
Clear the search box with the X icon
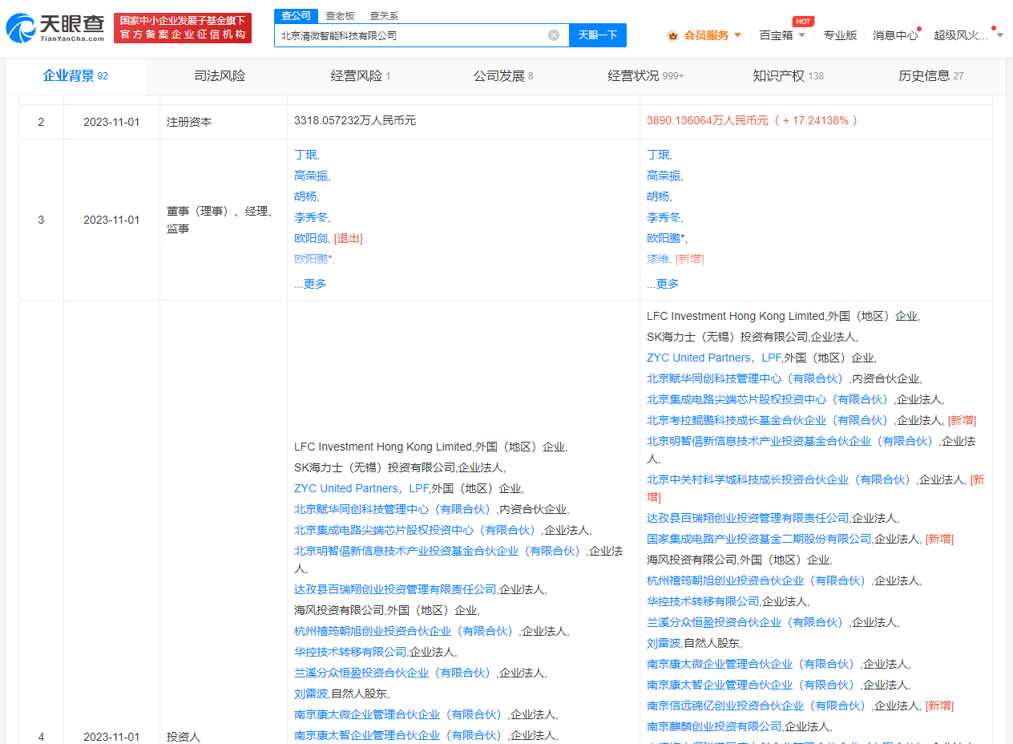pyautogui.click(x=554, y=35)
